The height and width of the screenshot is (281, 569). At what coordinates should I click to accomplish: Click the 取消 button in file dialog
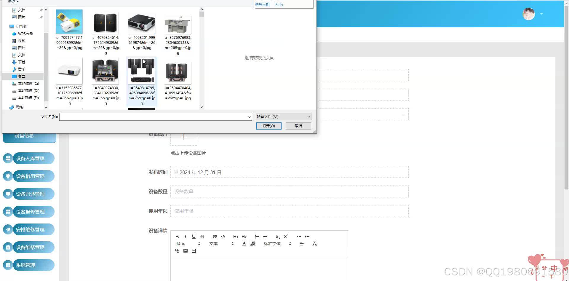click(x=298, y=126)
